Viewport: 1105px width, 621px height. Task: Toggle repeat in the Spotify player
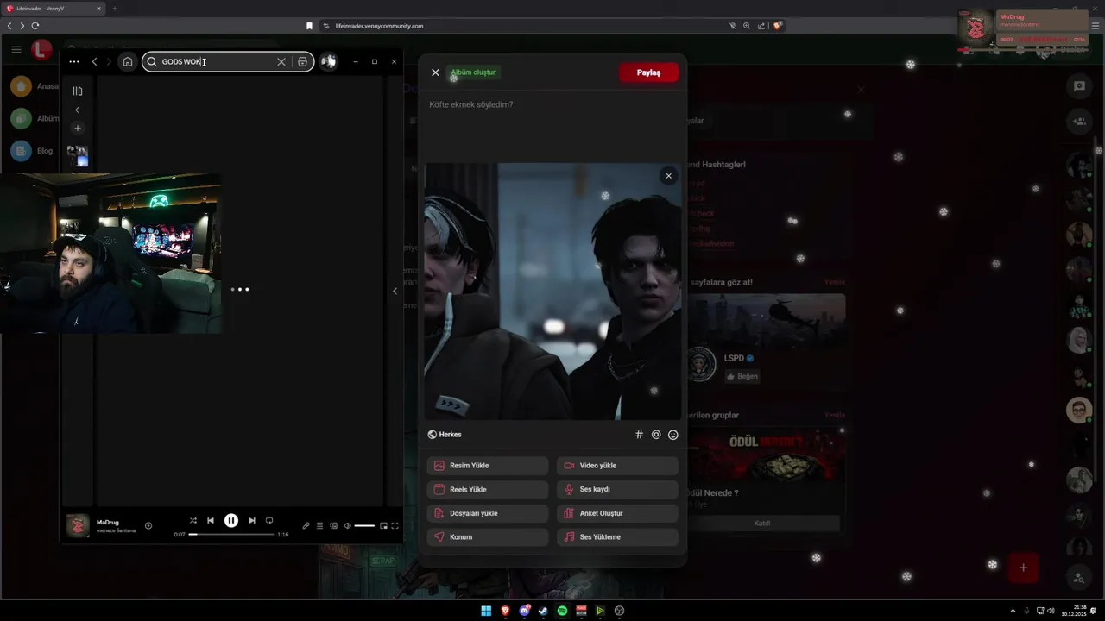click(269, 521)
